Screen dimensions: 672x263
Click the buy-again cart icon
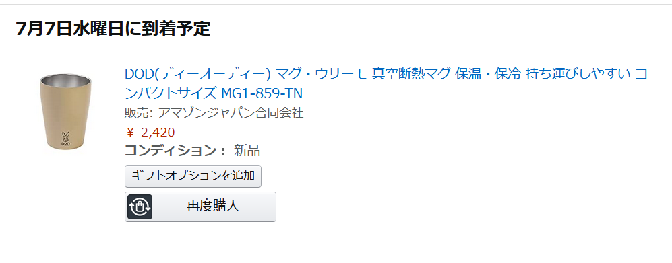pos(140,207)
